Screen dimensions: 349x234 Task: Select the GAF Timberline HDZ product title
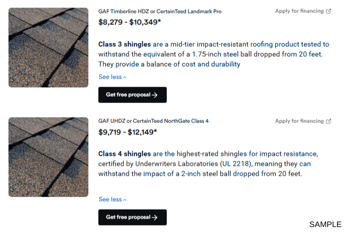pos(160,11)
